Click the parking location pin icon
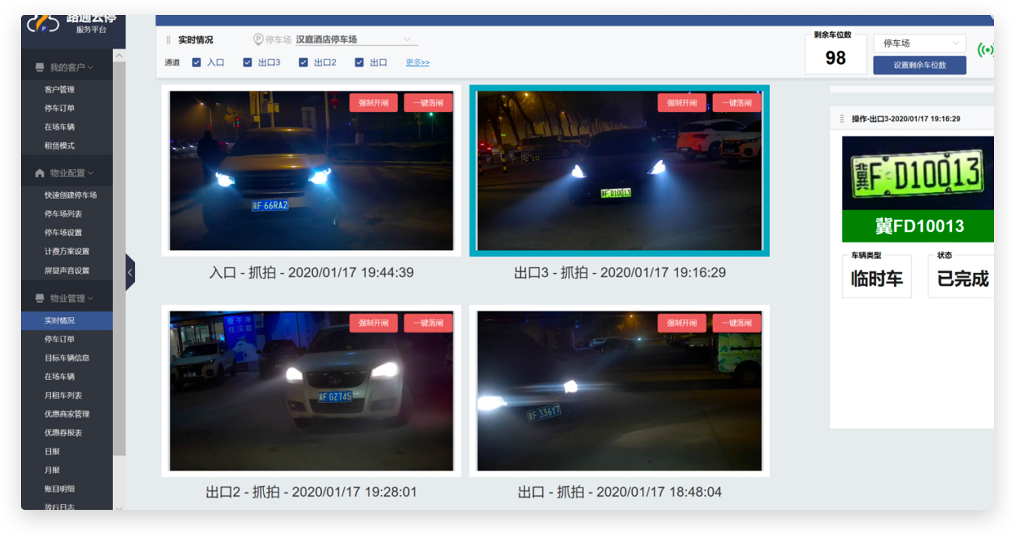This screenshot has height=537, width=1015. click(x=259, y=40)
